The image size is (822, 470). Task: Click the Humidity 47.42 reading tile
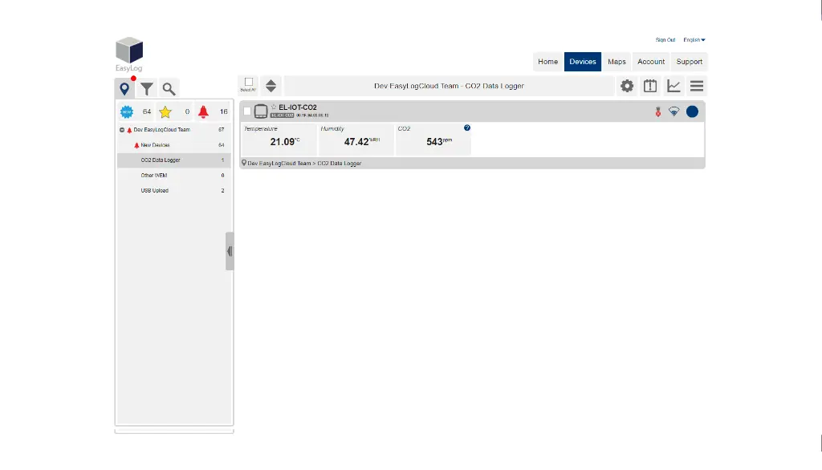tap(356, 140)
